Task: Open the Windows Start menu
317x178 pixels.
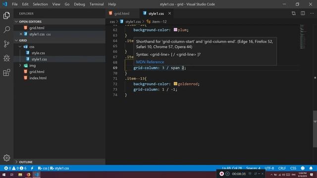Action: [x=4, y=175]
